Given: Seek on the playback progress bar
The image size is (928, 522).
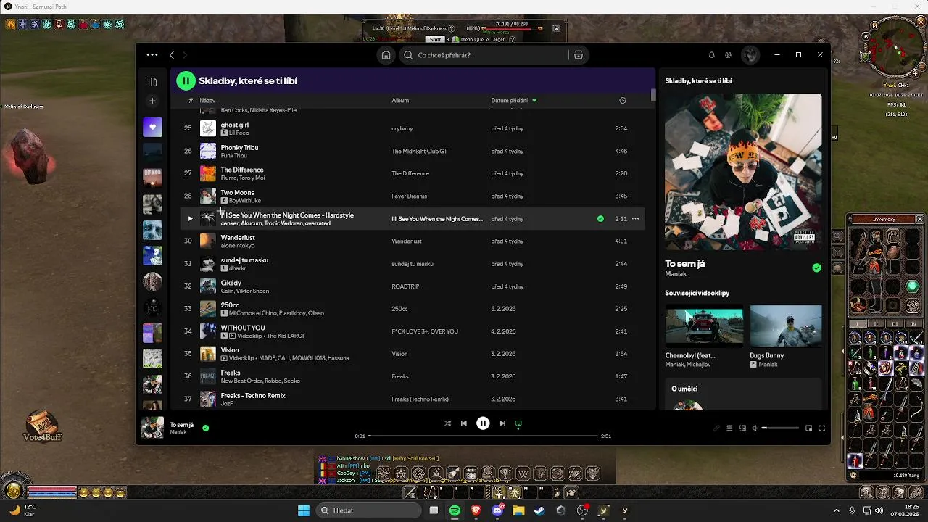Looking at the screenshot, I should pos(484,436).
